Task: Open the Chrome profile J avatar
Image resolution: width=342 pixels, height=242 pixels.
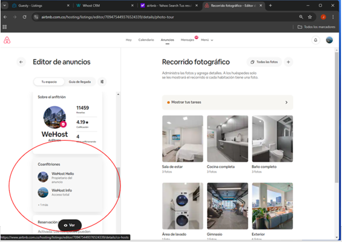Action: pos(323,17)
